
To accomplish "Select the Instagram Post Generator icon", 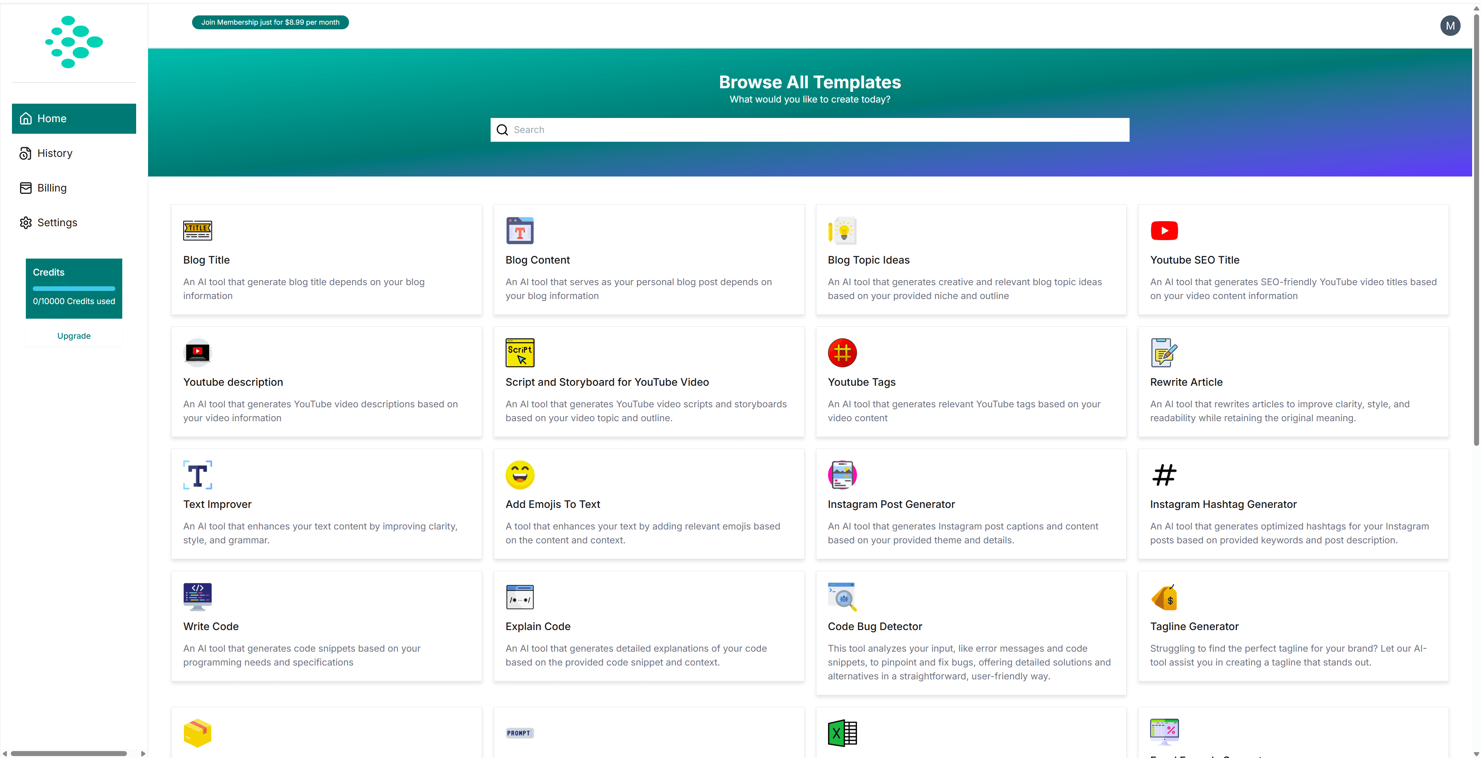I will coord(842,475).
